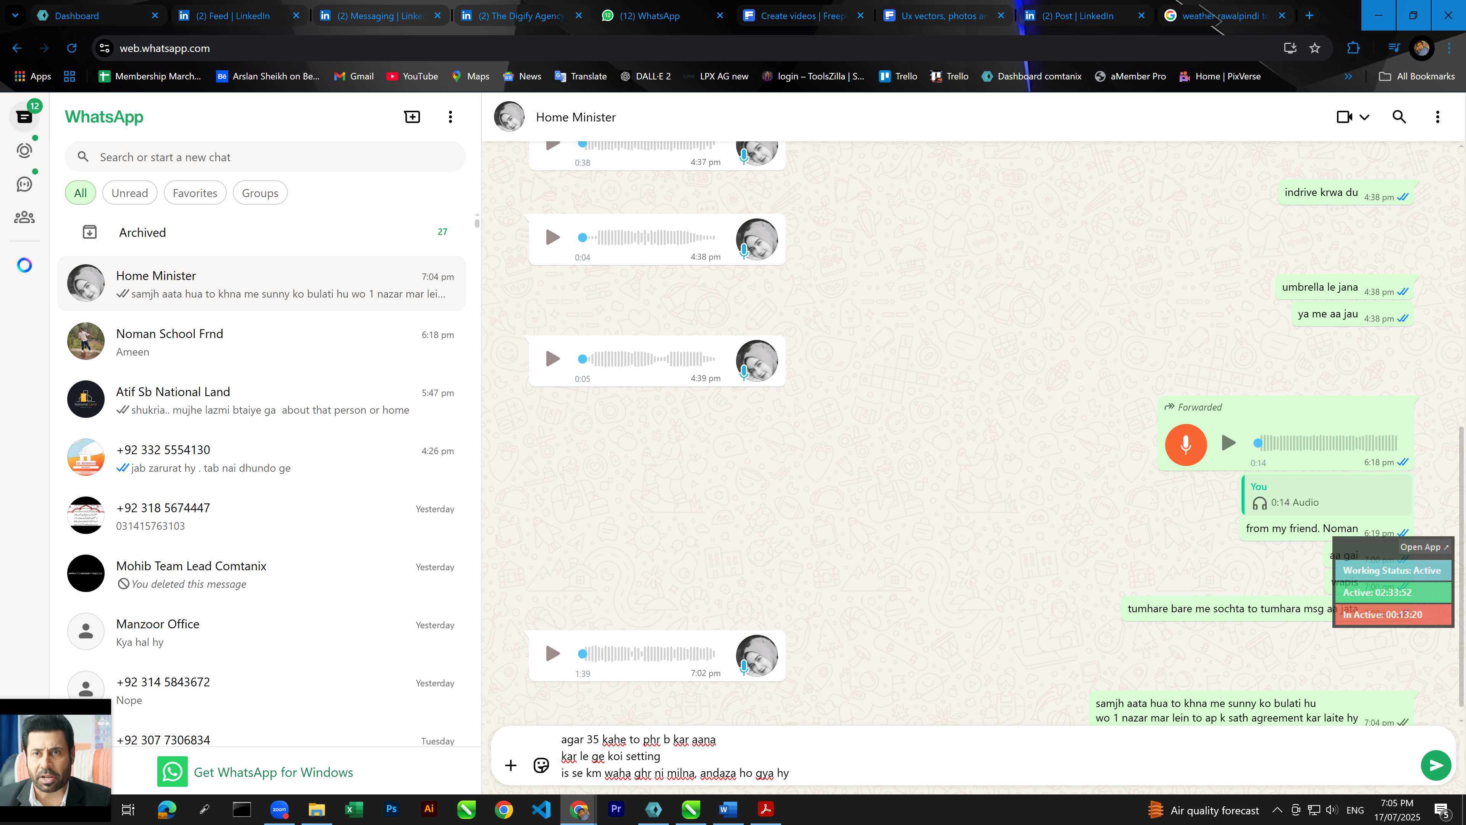The height and width of the screenshot is (825, 1466).
Task: Open the Communities icon in sidebar
Action: pos(24,217)
